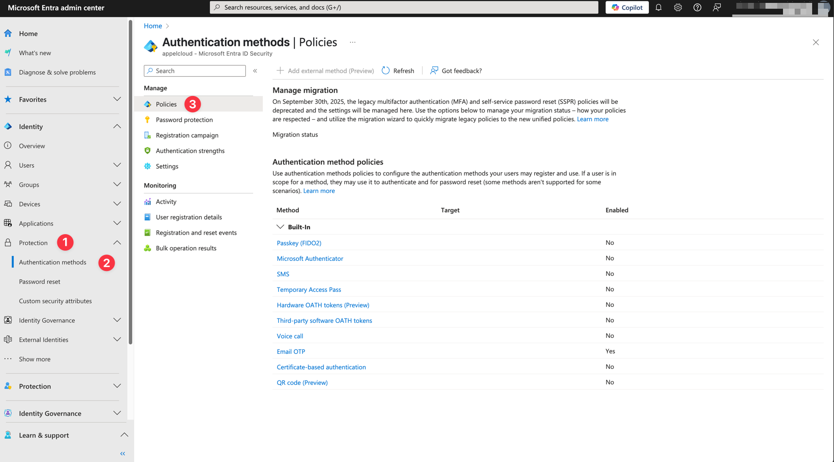This screenshot has height=462, width=834.
Task: Click Show more in sidebar
Action: (x=34, y=359)
